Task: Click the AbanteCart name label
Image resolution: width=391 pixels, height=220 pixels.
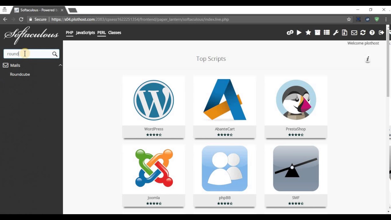Action: [x=225, y=129]
